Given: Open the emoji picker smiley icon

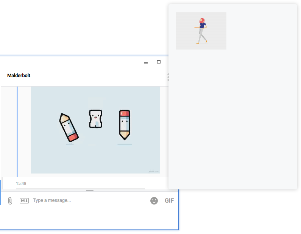Looking at the screenshot, I should coord(154,201).
